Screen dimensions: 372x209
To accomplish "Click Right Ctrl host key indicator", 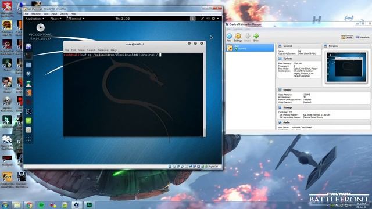I will (x=213, y=167).
